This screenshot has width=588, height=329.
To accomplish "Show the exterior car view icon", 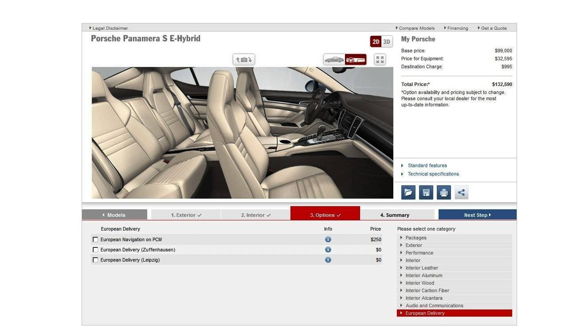I will click(334, 59).
